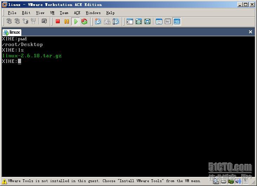Click the XIHE:pwd command line
This screenshot has height=186, width=257.
click(14, 39)
